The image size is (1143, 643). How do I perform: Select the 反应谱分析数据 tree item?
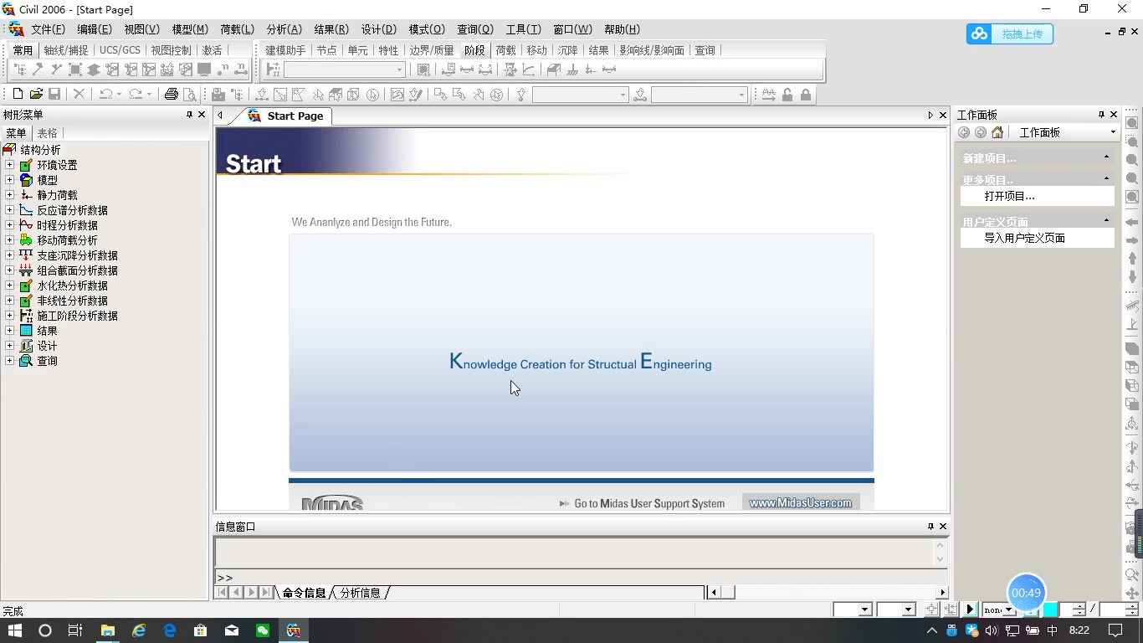point(72,210)
